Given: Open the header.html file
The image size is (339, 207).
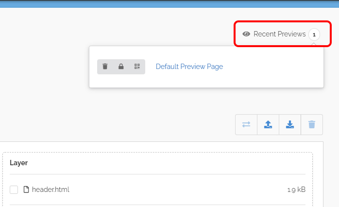Looking at the screenshot, I should [x=51, y=190].
